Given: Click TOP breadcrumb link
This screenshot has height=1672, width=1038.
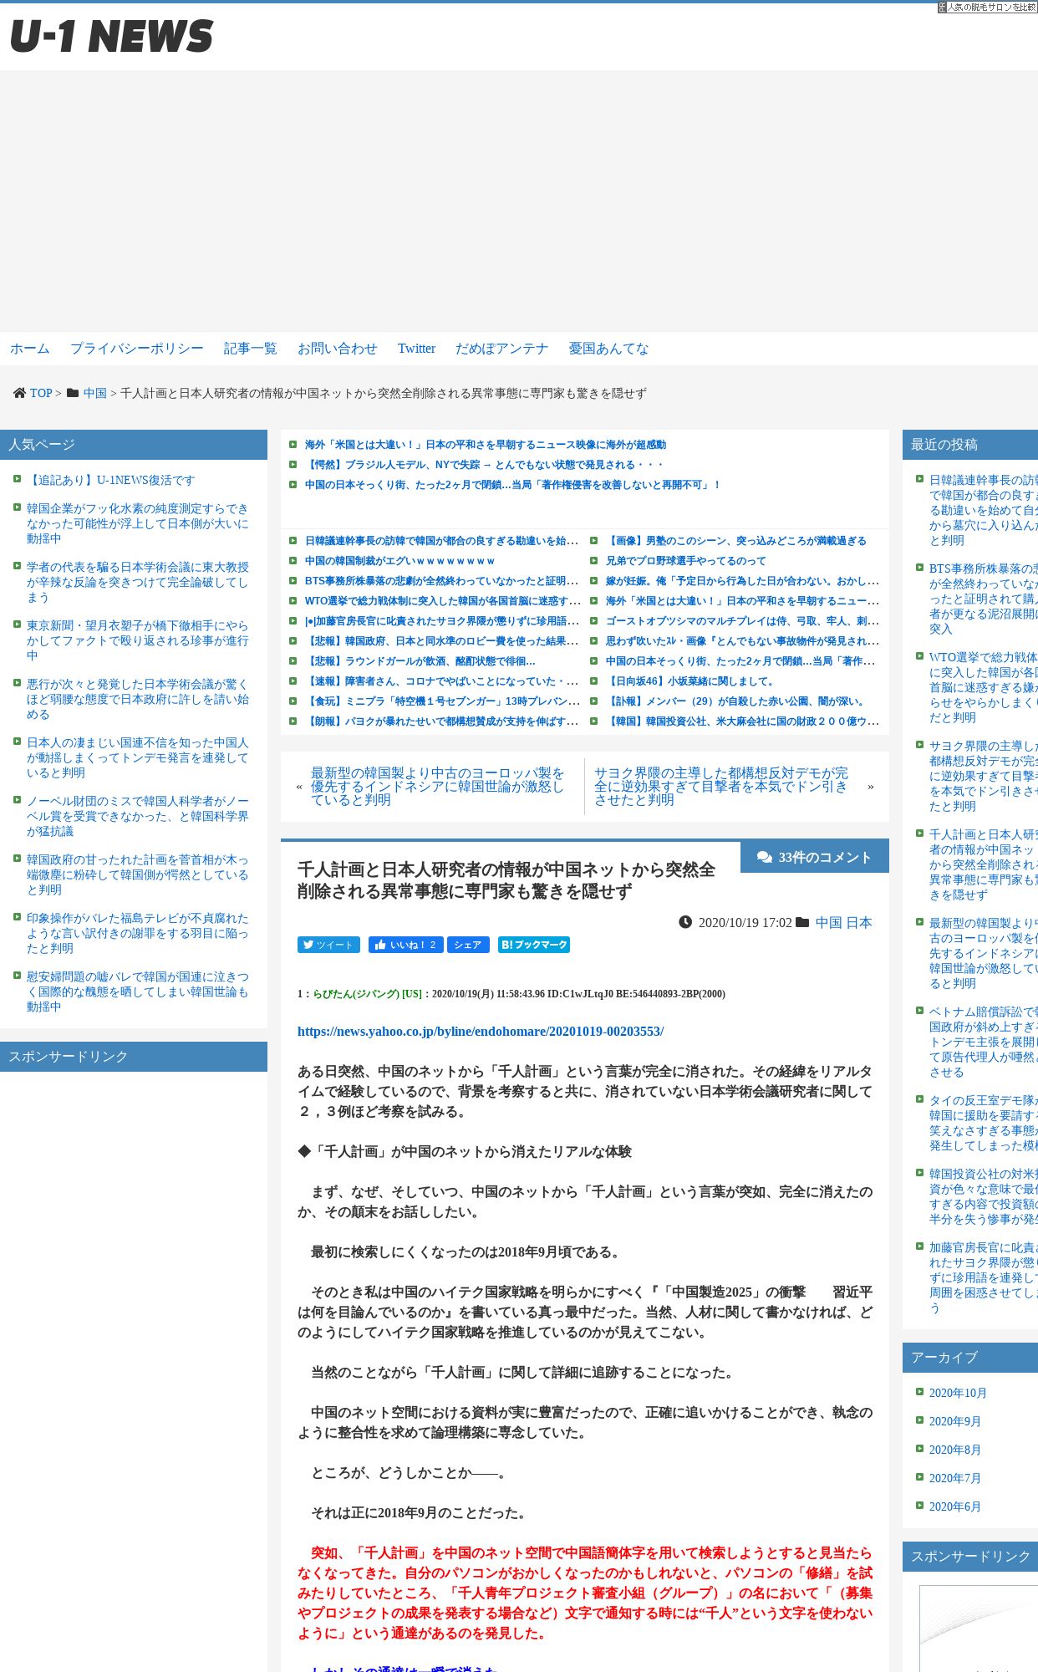Looking at the screenshot, I should [x=41, y=393].
